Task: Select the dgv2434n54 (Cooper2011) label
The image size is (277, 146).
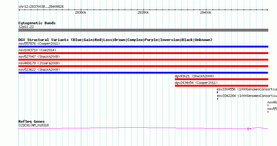Action: [x=196, y=83]
